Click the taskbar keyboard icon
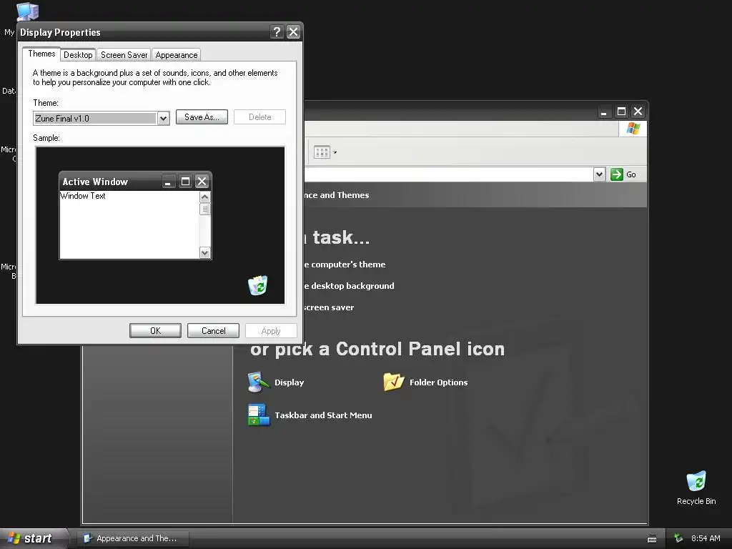 (x=652, y=539)
